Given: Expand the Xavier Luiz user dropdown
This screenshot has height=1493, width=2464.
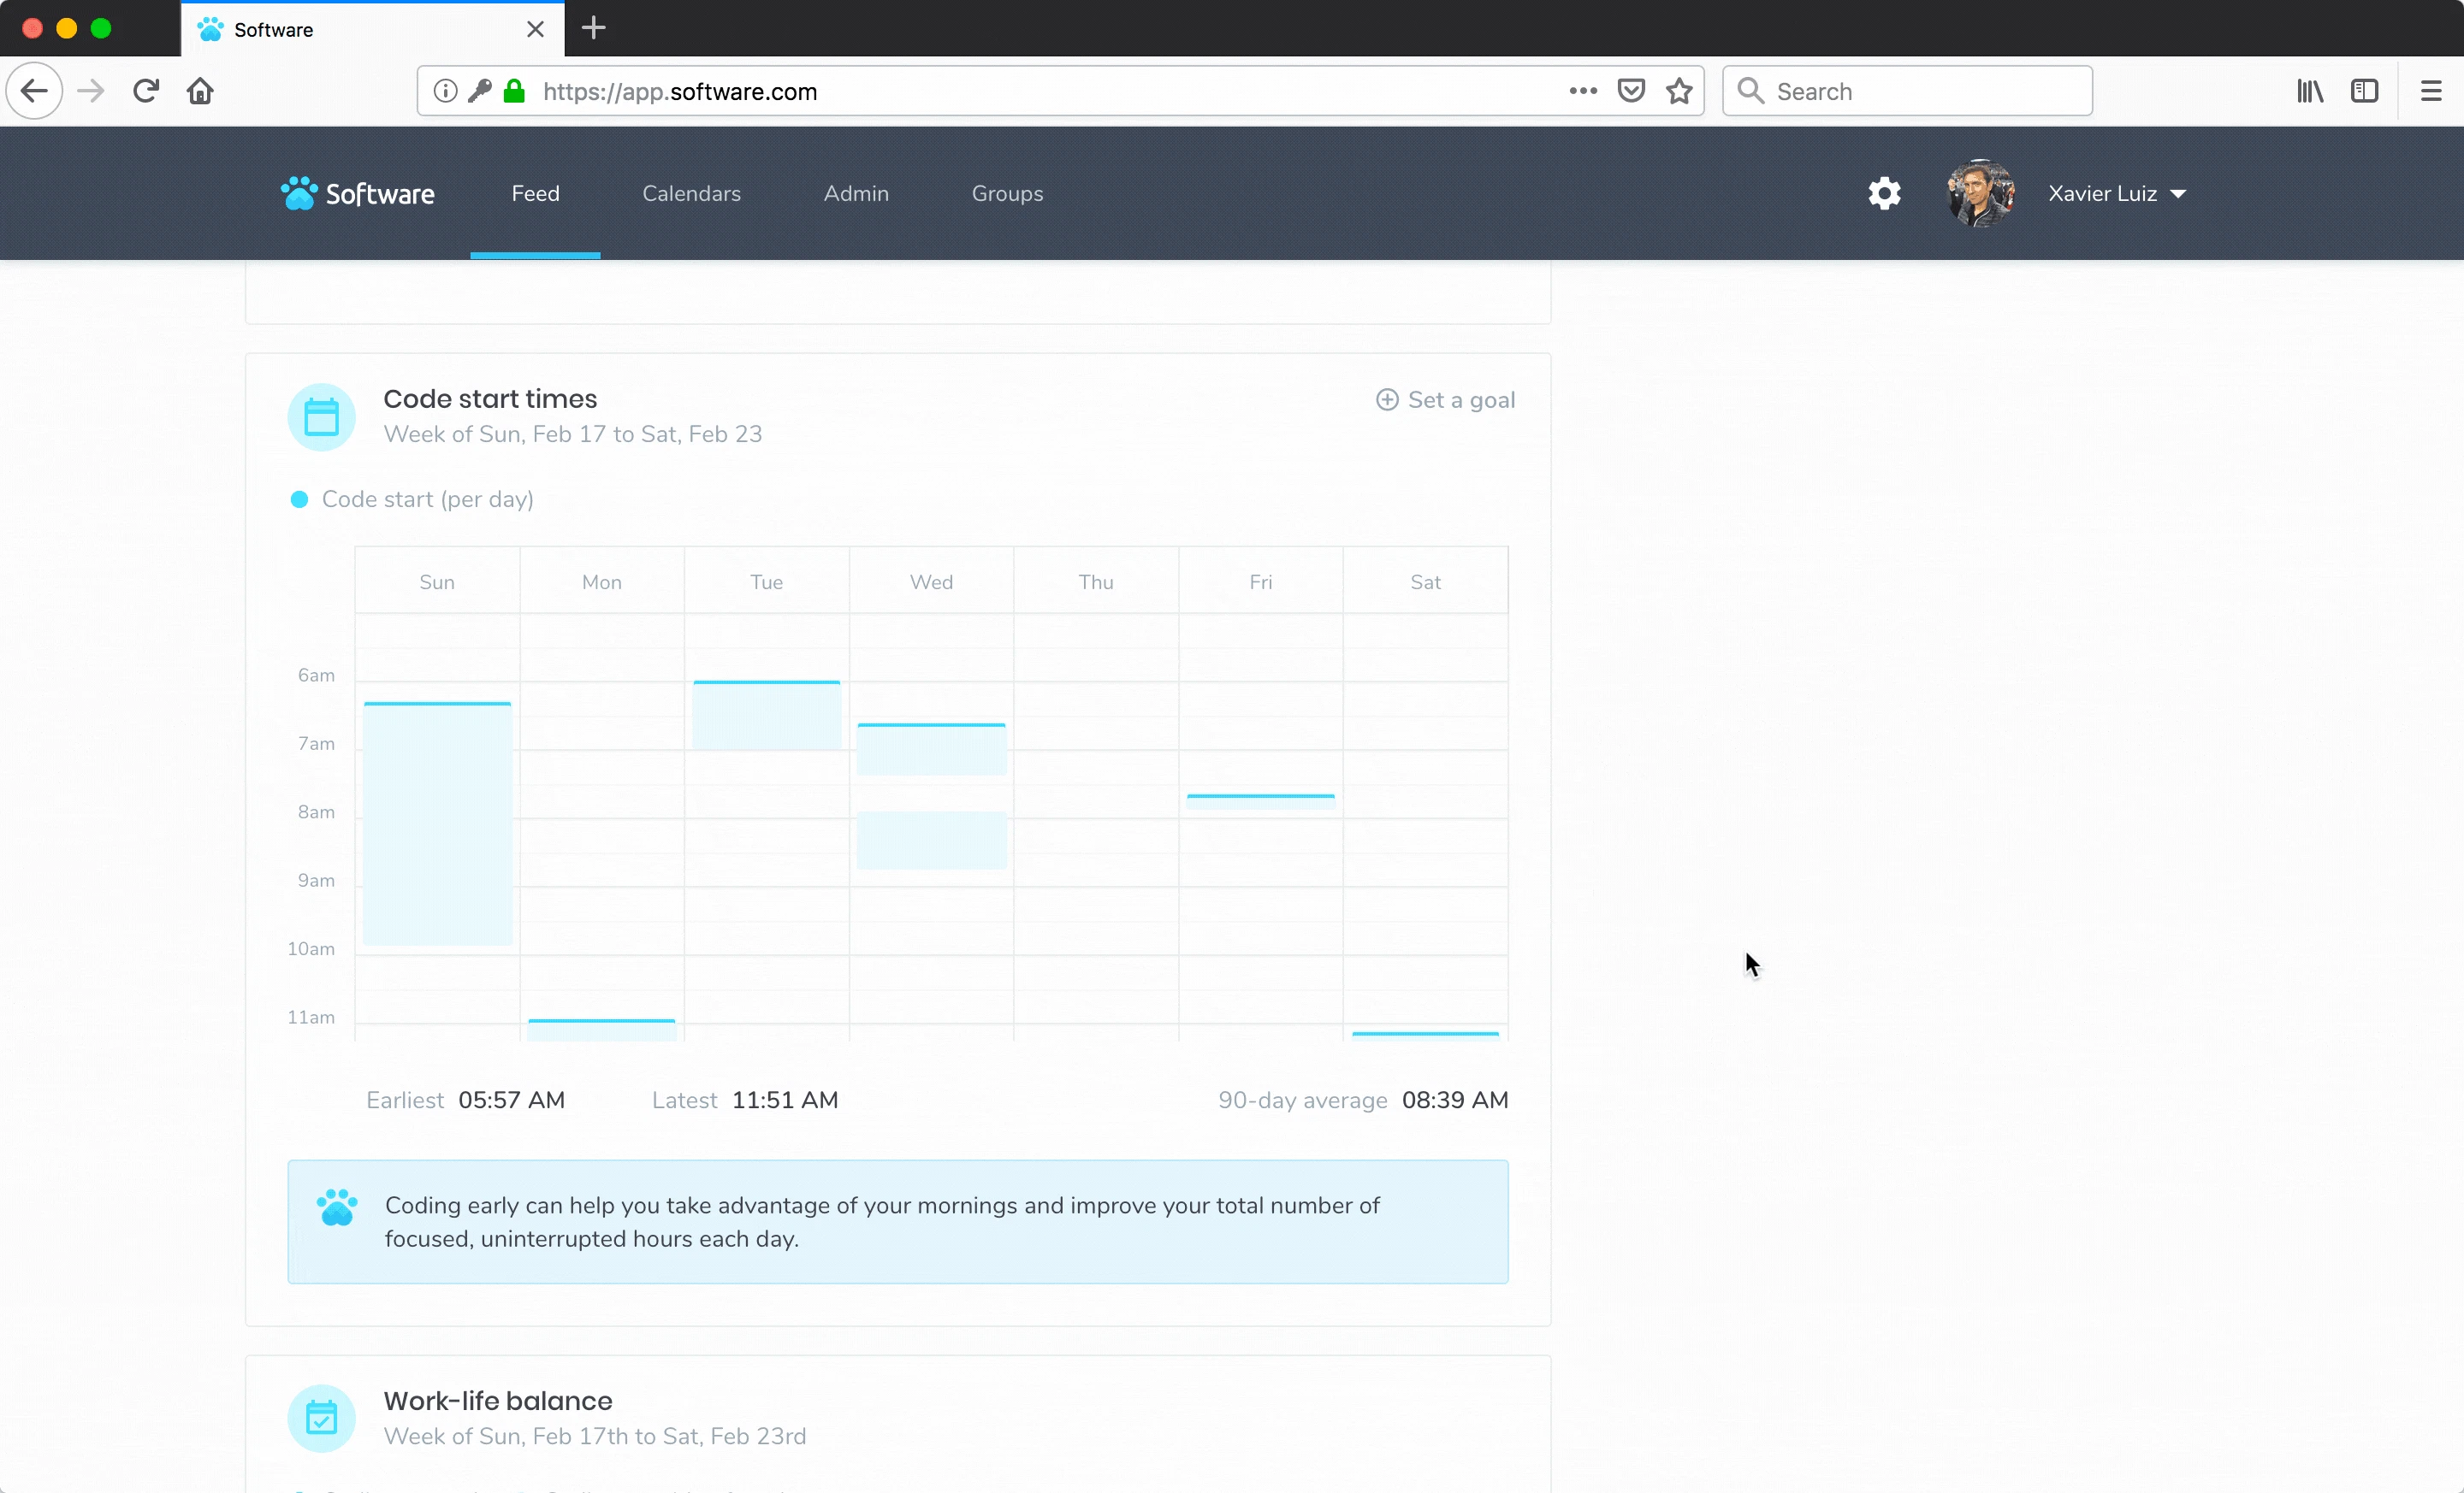Looking at the screenshot, I should (x=2116, y=194).
